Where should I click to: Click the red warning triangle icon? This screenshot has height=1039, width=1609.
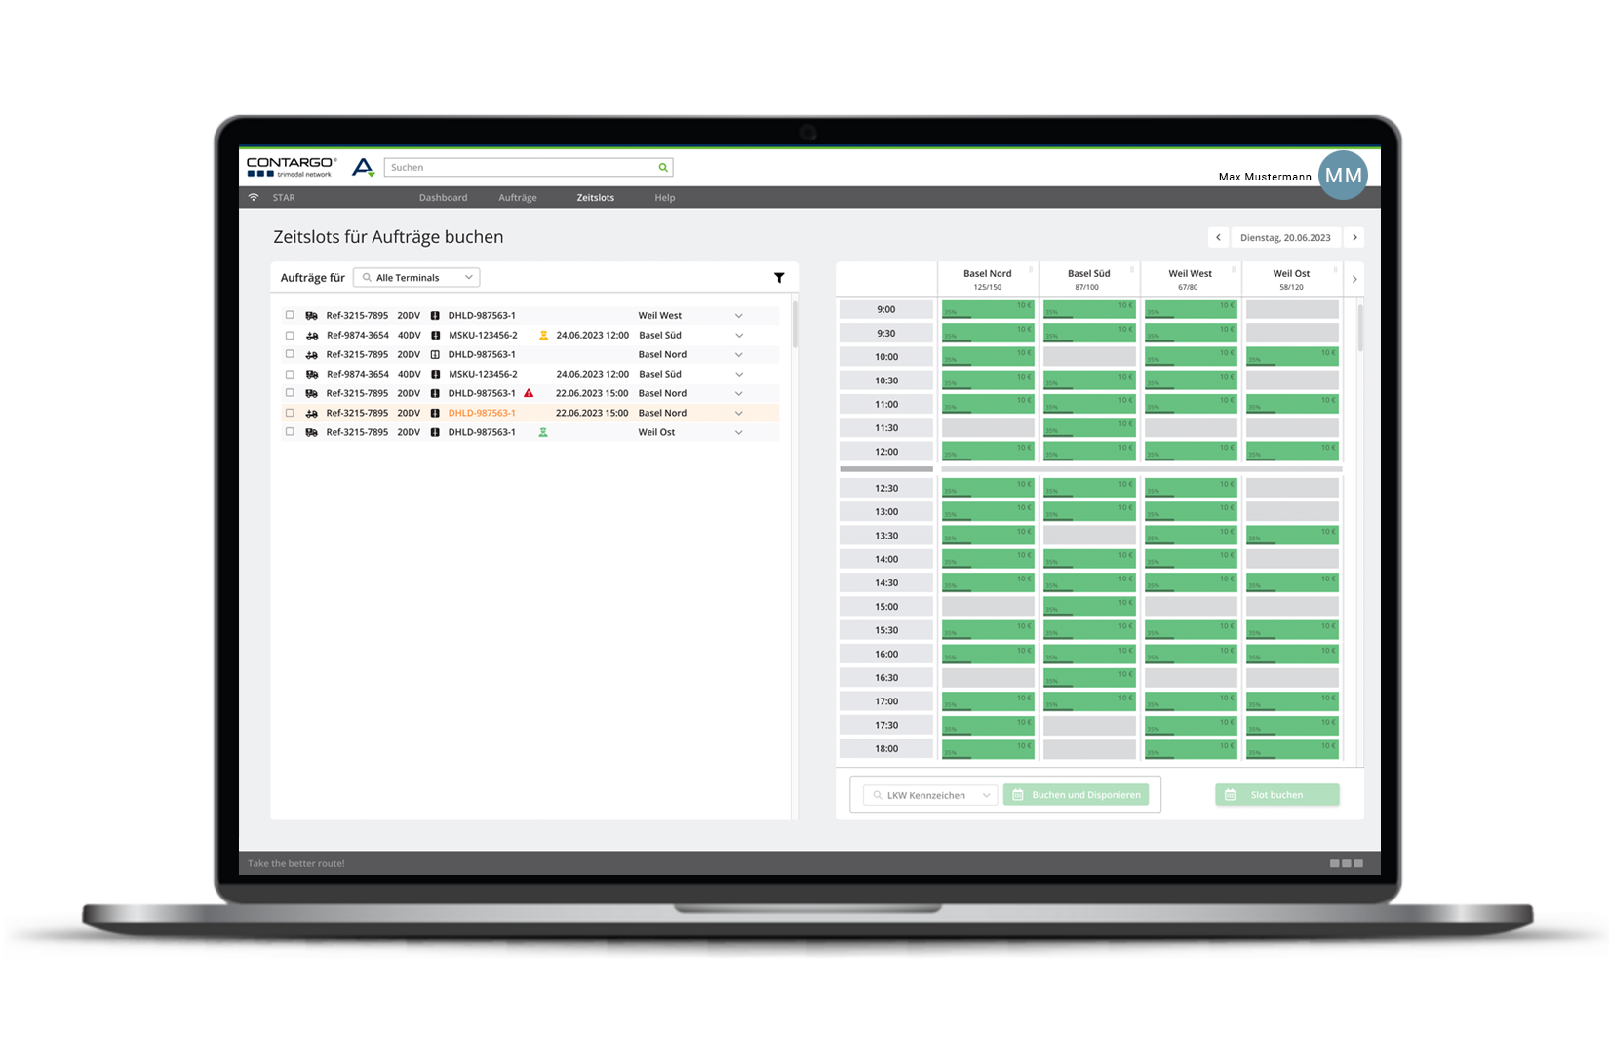tap(529, 393)
